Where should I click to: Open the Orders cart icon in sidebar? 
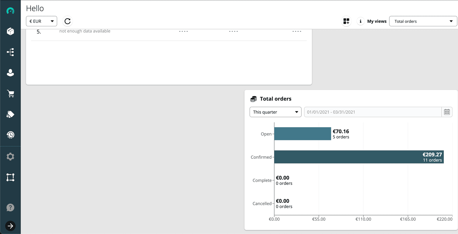coord(11,93)
